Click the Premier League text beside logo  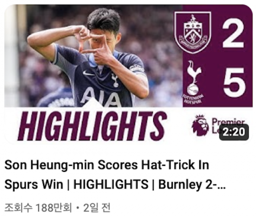[x=228, y=125]
